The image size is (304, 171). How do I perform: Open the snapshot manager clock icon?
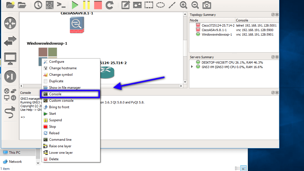(x=38, y=5)
